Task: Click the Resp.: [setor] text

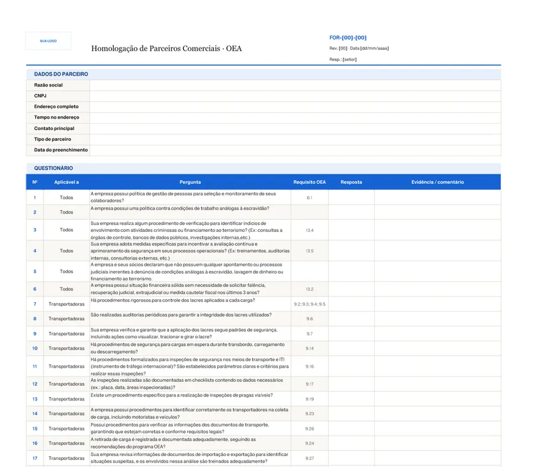Action: point(343,59)
